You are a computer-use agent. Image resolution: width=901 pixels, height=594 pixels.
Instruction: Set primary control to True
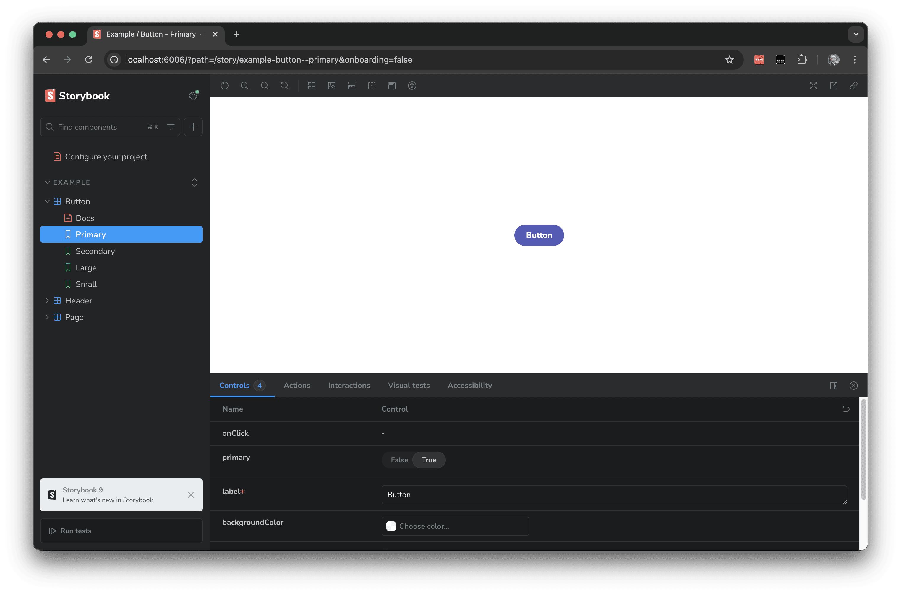click(x=429, y=460)
